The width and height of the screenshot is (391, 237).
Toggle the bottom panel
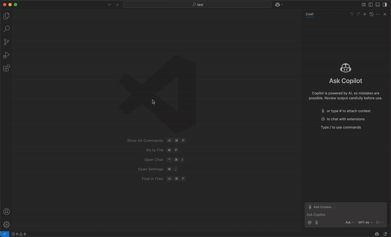[x=377, y=4]
